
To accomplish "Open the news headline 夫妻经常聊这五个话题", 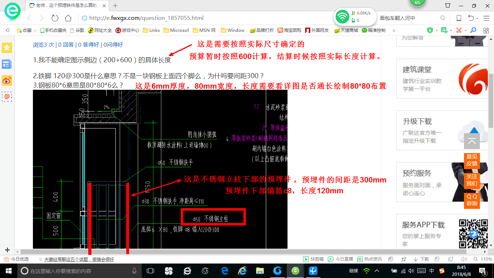I will (x=79, y=260).
